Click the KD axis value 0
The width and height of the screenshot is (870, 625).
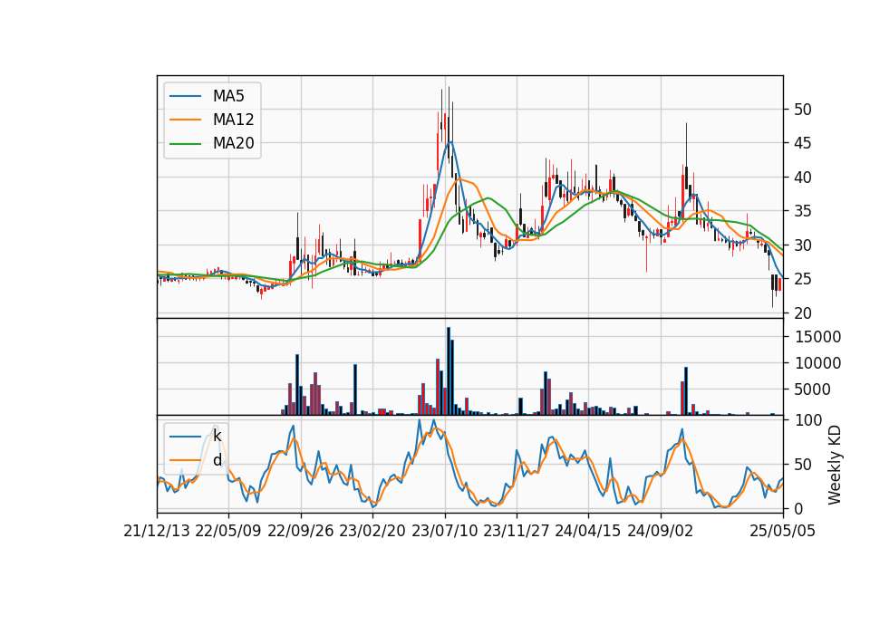pos(797,508)
